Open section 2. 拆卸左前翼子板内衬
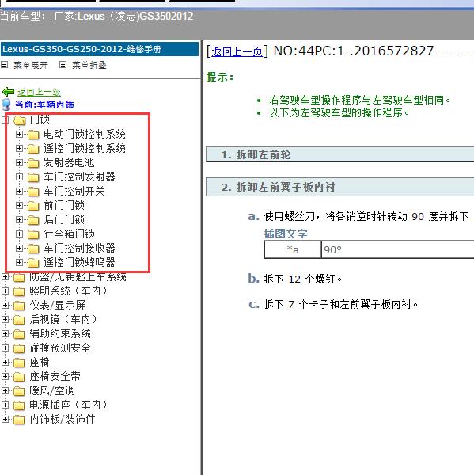The width and height of the screenshot is (474, 475). click(339, 187)
